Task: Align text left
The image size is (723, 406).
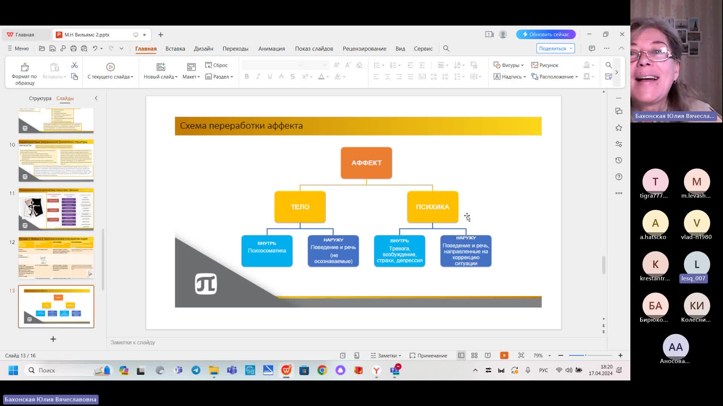Action: click(376, 76)
